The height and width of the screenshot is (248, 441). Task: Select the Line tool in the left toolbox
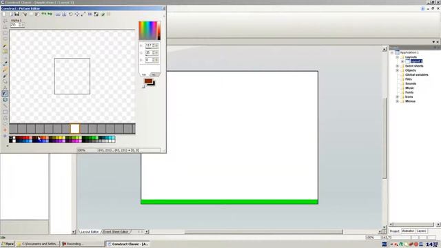(x=5, y=105)
